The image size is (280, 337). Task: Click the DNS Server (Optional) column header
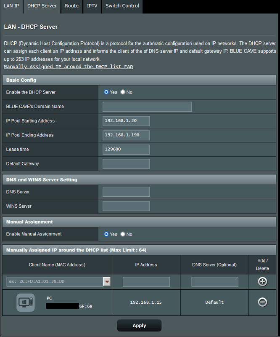[214, 265]
